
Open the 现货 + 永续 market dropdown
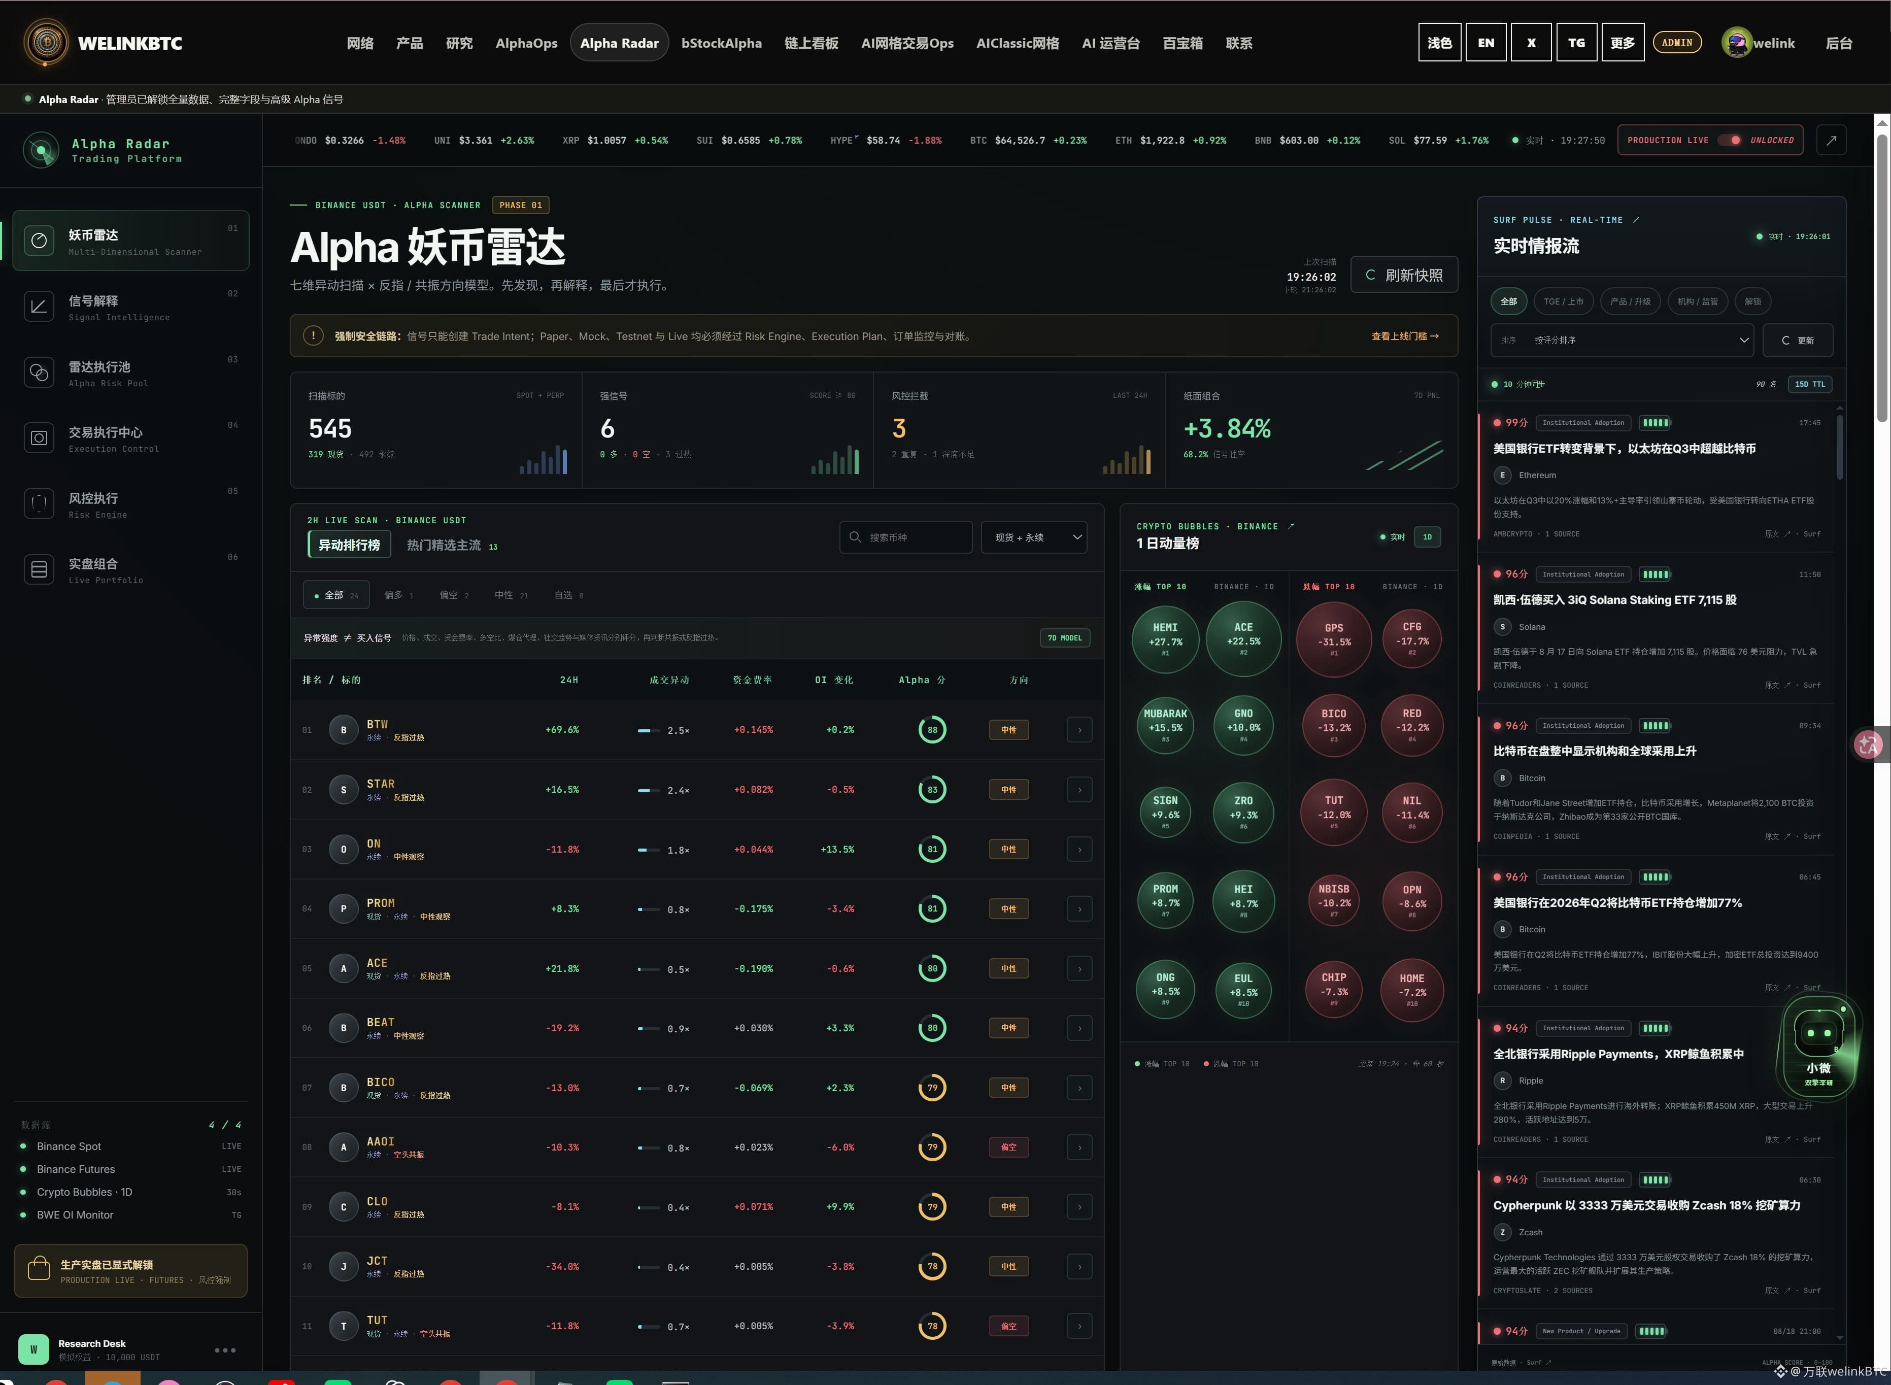[1033, 537]
